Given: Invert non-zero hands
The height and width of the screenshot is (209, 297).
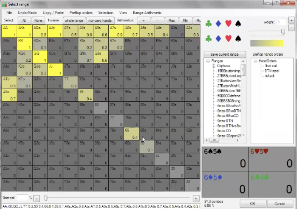Looking at the screenshot, I should click(x=100, y=20).
